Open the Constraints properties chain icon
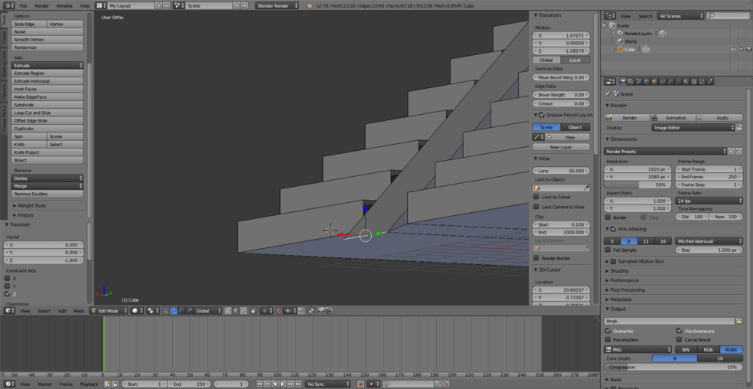 663,82
